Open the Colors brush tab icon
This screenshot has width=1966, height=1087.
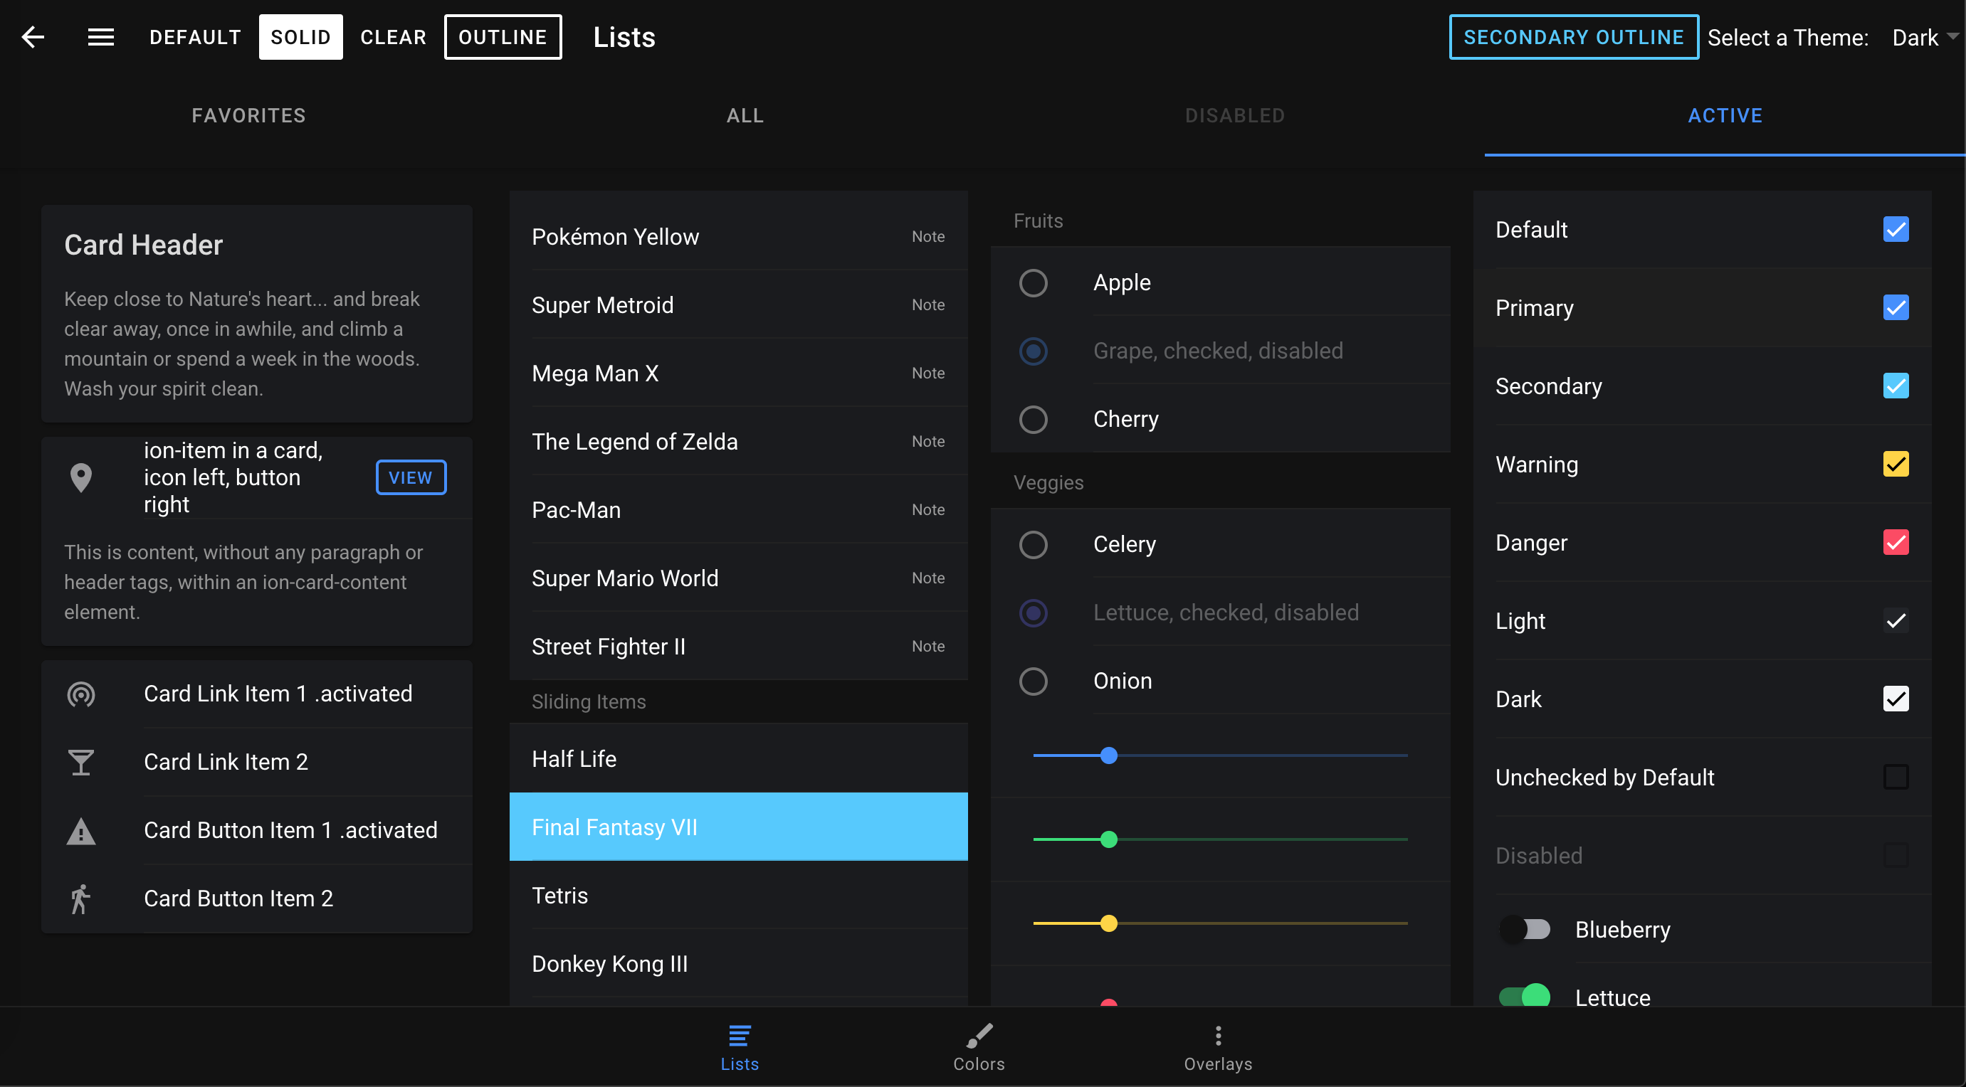[x=979, y=1047]
